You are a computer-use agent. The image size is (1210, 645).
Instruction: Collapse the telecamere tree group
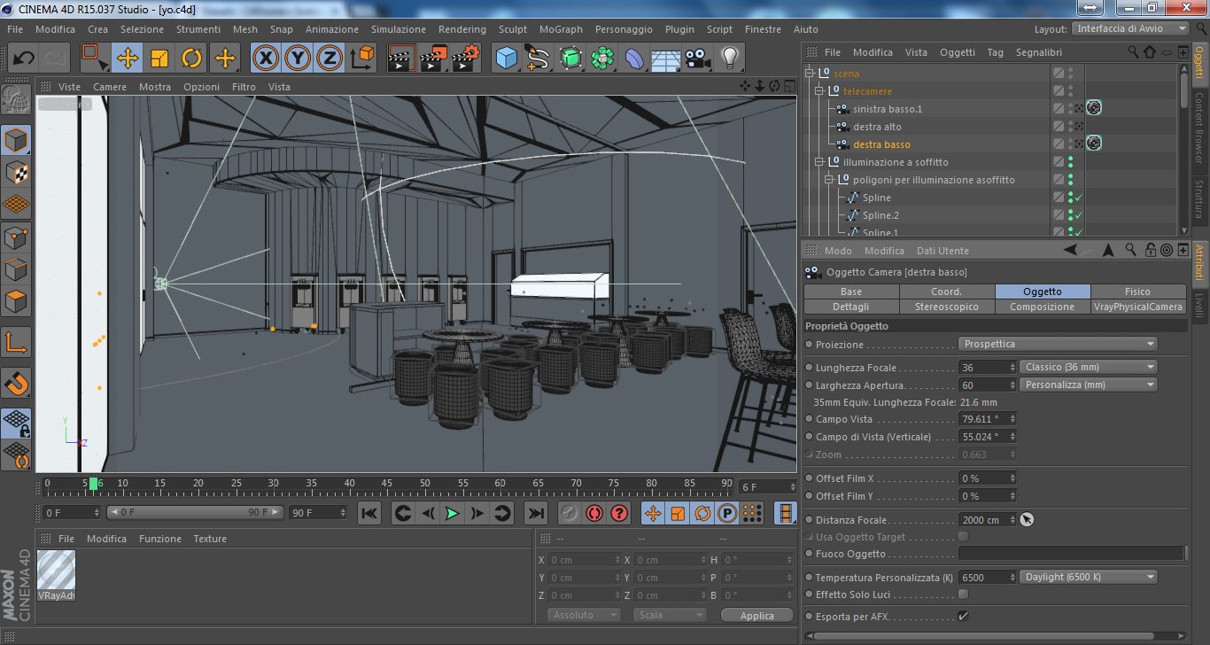(x=819, y=91)
